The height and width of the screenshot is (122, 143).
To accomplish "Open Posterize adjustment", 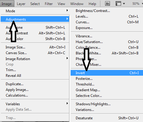I will tap(107, 79).
